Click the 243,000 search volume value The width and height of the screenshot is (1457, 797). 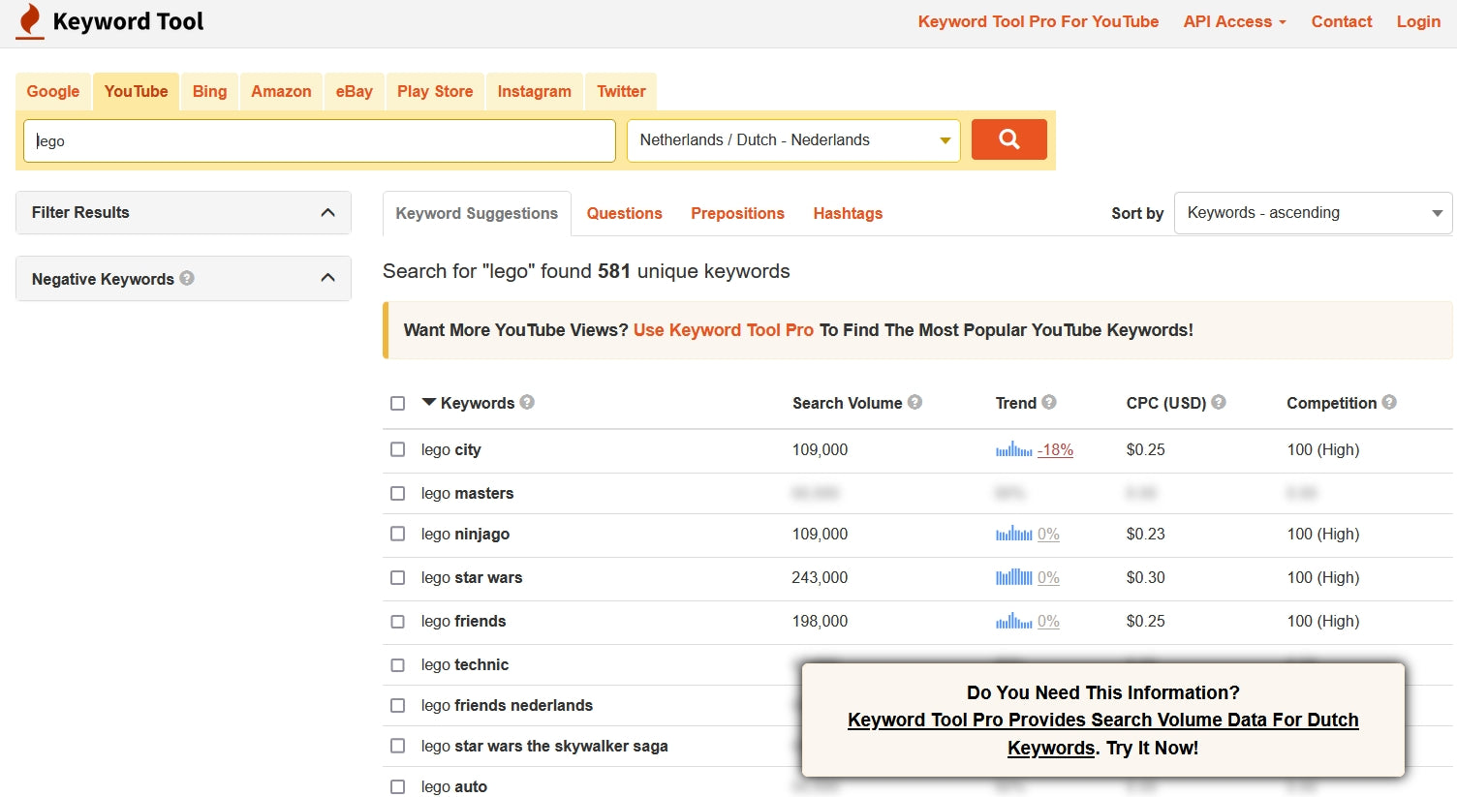[x=820, y=577]
